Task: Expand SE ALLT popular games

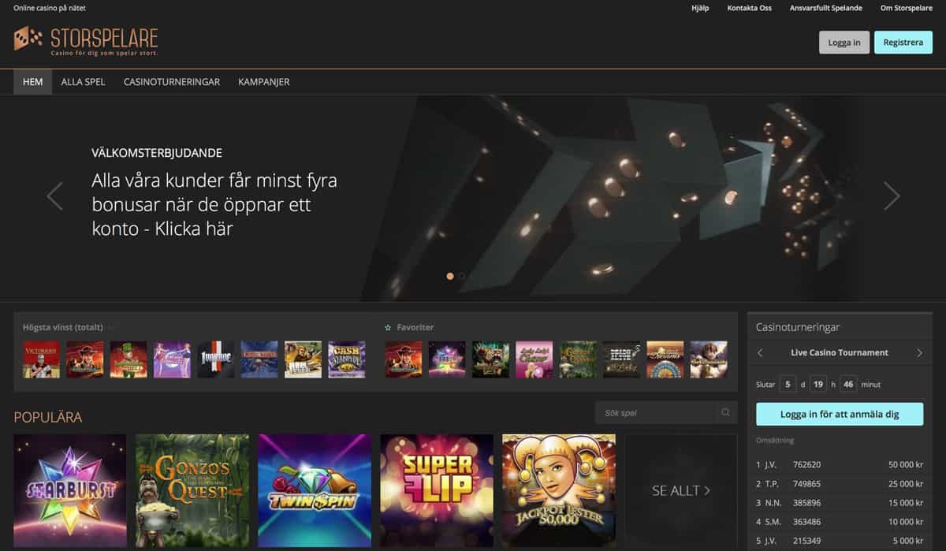Action: [681, 490]
